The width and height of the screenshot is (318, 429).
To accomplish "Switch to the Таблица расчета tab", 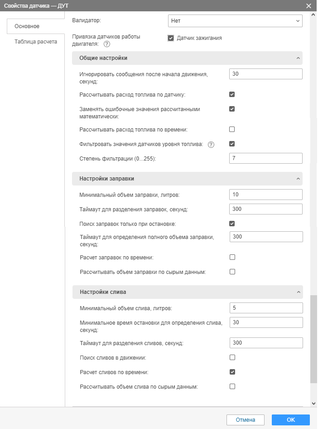I will tap(36, 42).
